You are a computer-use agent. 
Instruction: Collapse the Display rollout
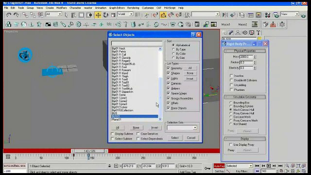point(245,139)
